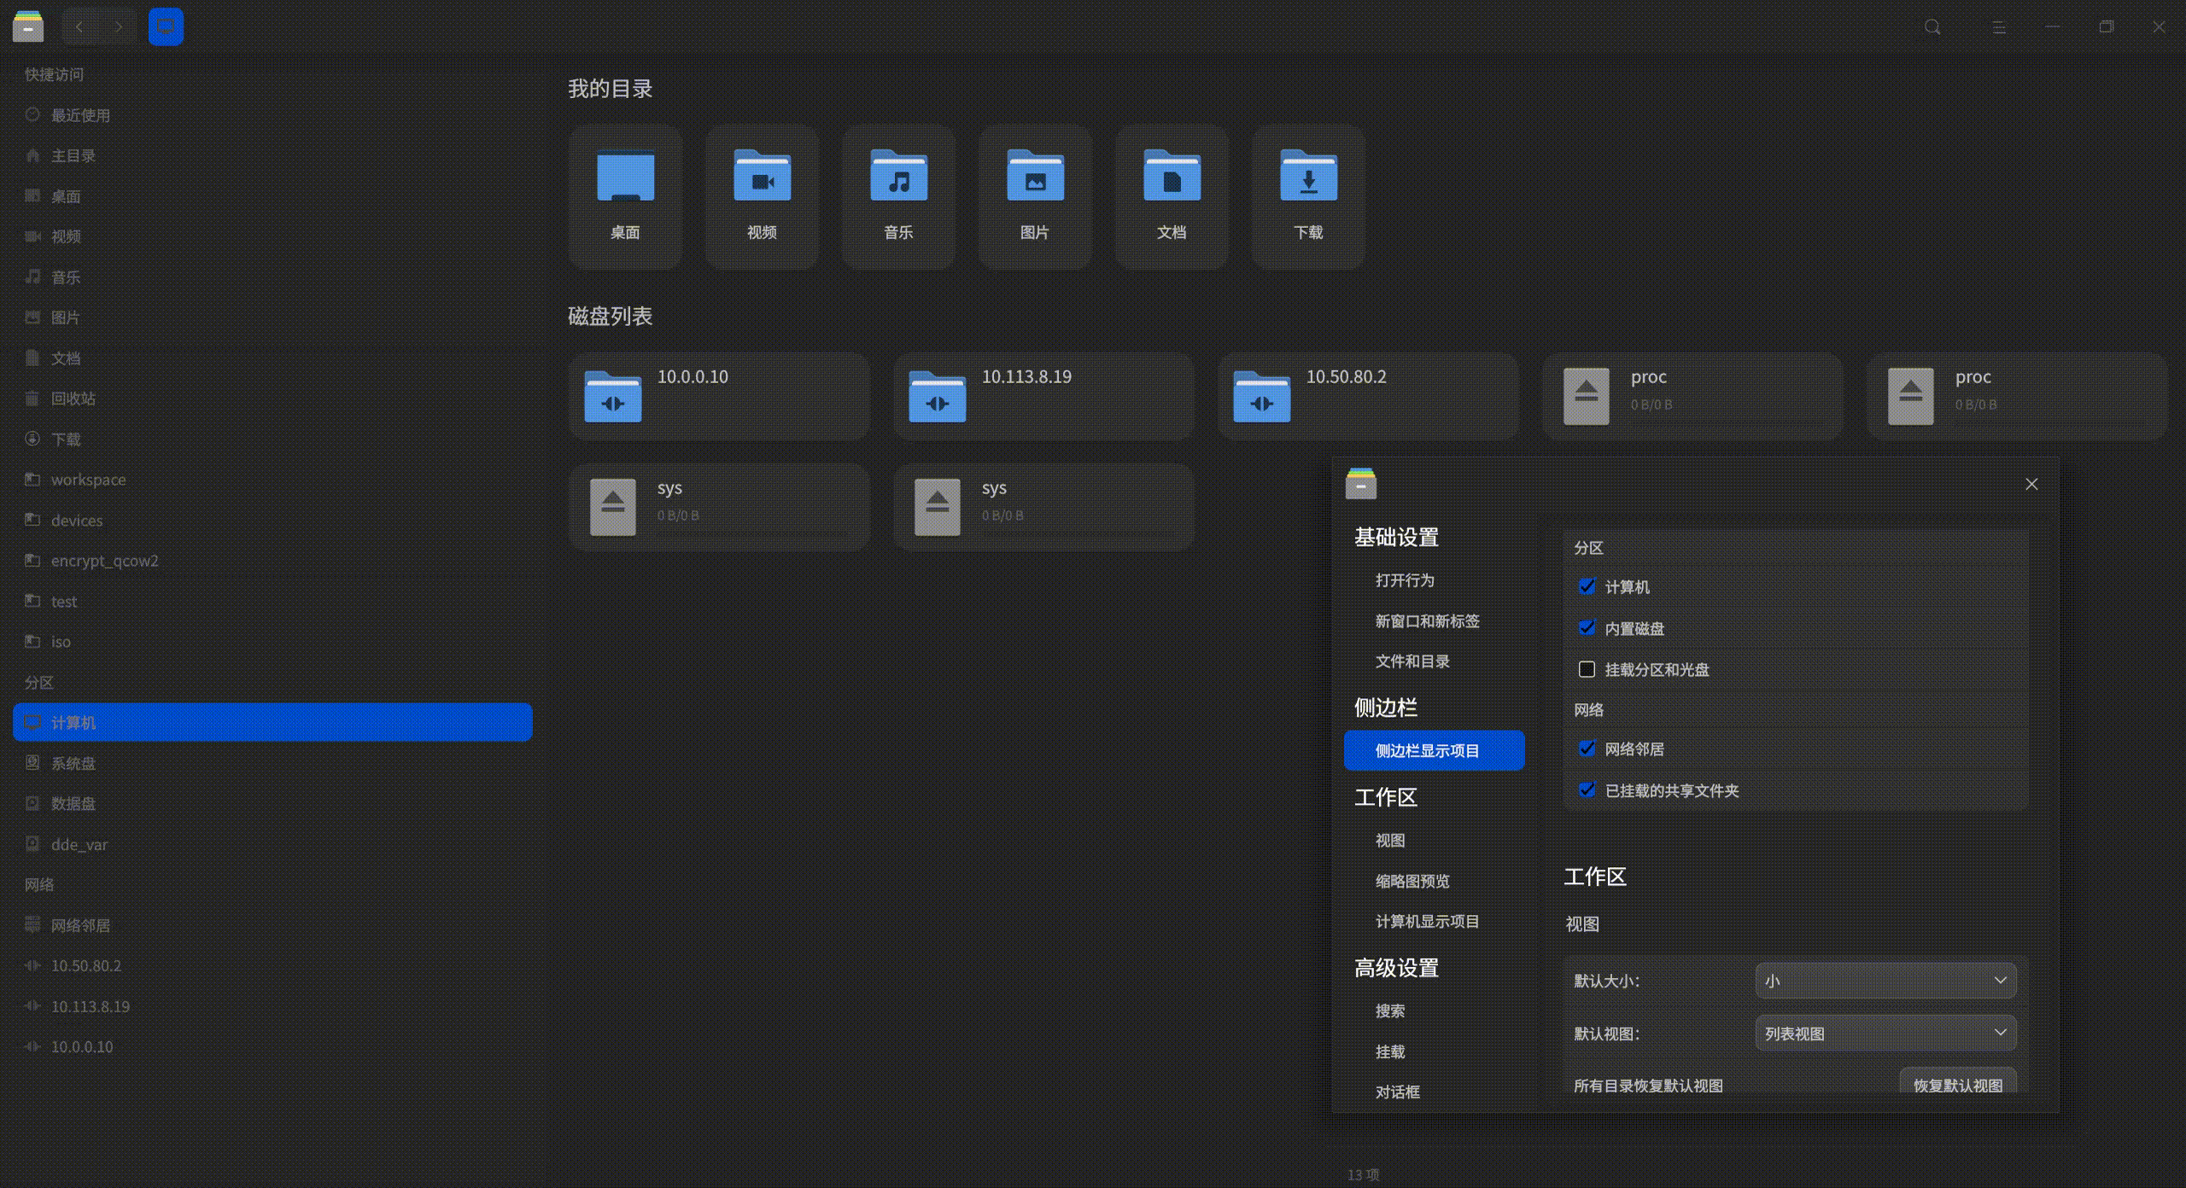
Task: Click the back navigation arrow
Action: click(x=79, y=27)
